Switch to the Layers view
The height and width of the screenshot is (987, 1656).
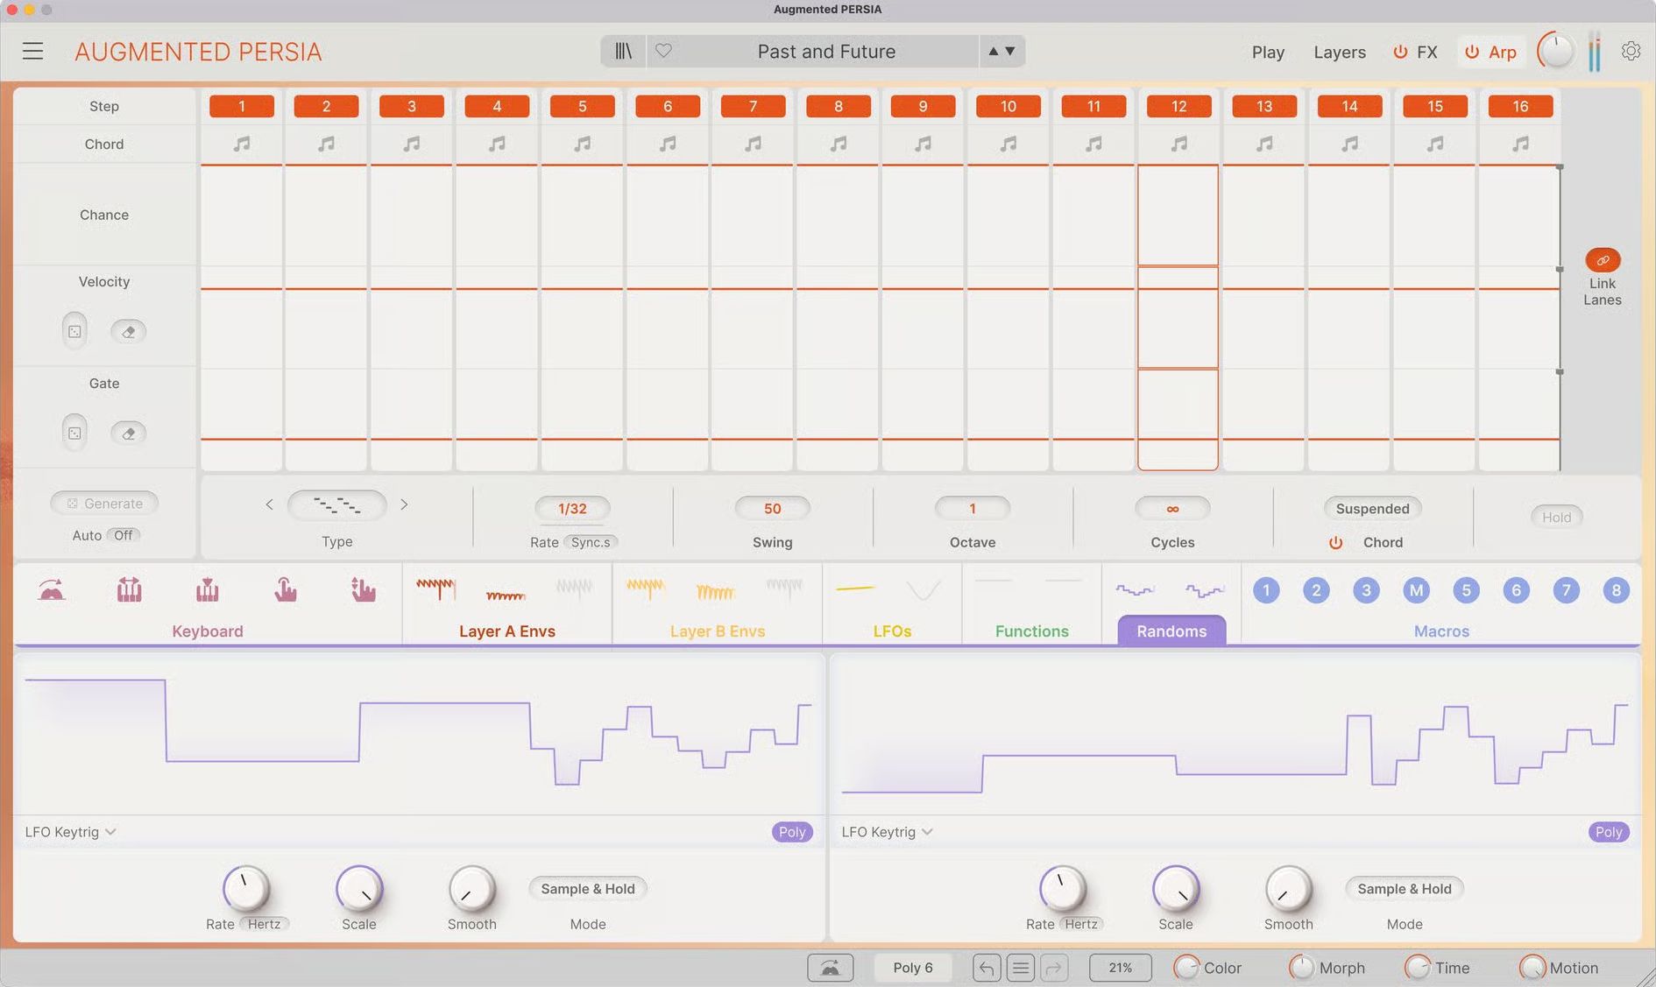point(1339,53)
